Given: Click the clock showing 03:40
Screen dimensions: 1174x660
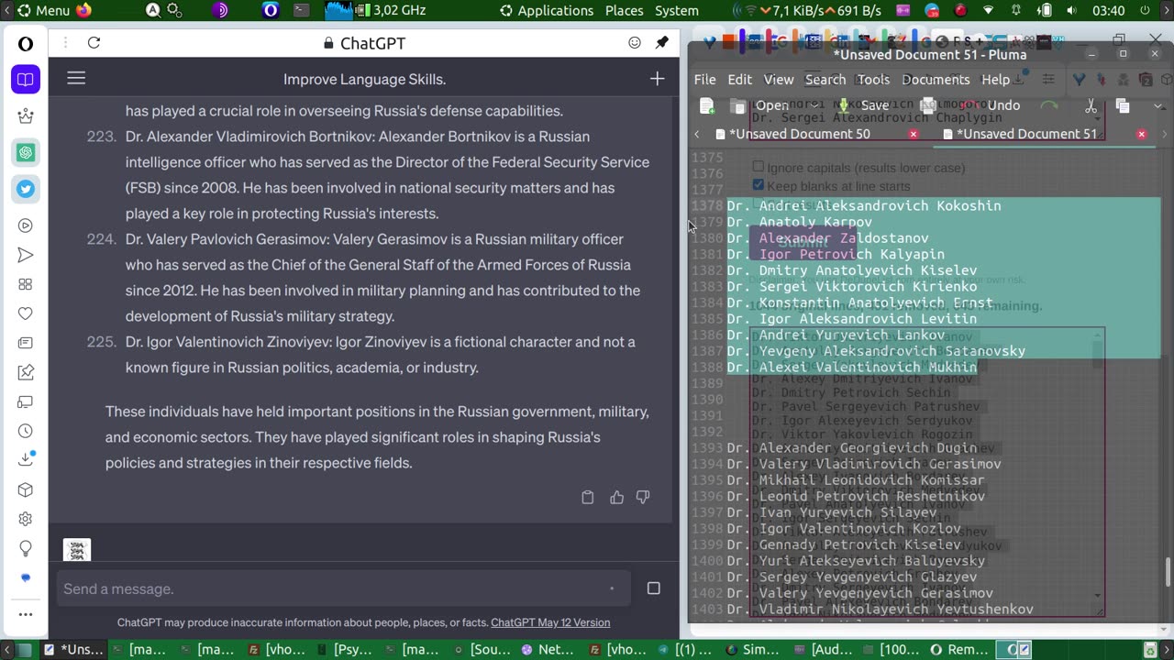Looking at the screenshot, I should point(1109,11).
